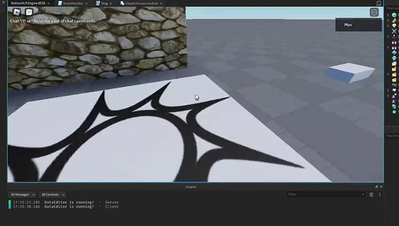Select player Max in the leaderboard
The height and width of the screenshot is (226, 399).
pos(359,25)
